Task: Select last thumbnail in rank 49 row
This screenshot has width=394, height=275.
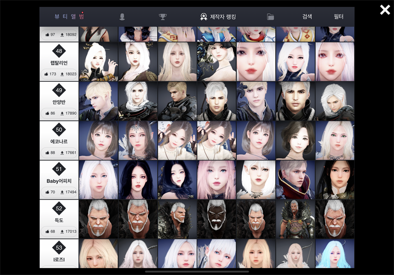Action: [334, 101]
